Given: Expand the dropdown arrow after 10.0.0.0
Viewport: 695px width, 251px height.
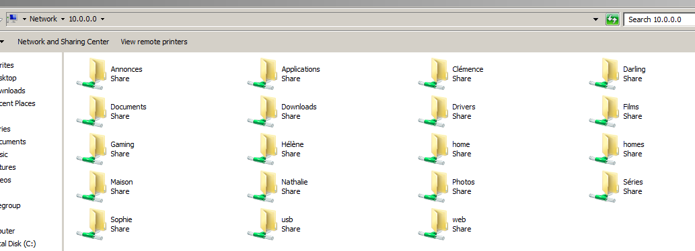Looking at the screenshot, I should pos(102,19).
